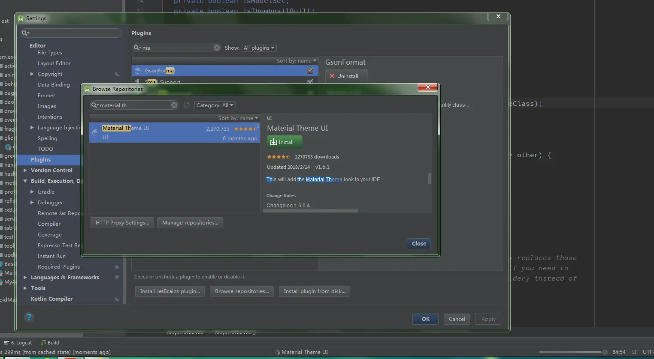Click the Build tool window icon

tap(43, 342)
